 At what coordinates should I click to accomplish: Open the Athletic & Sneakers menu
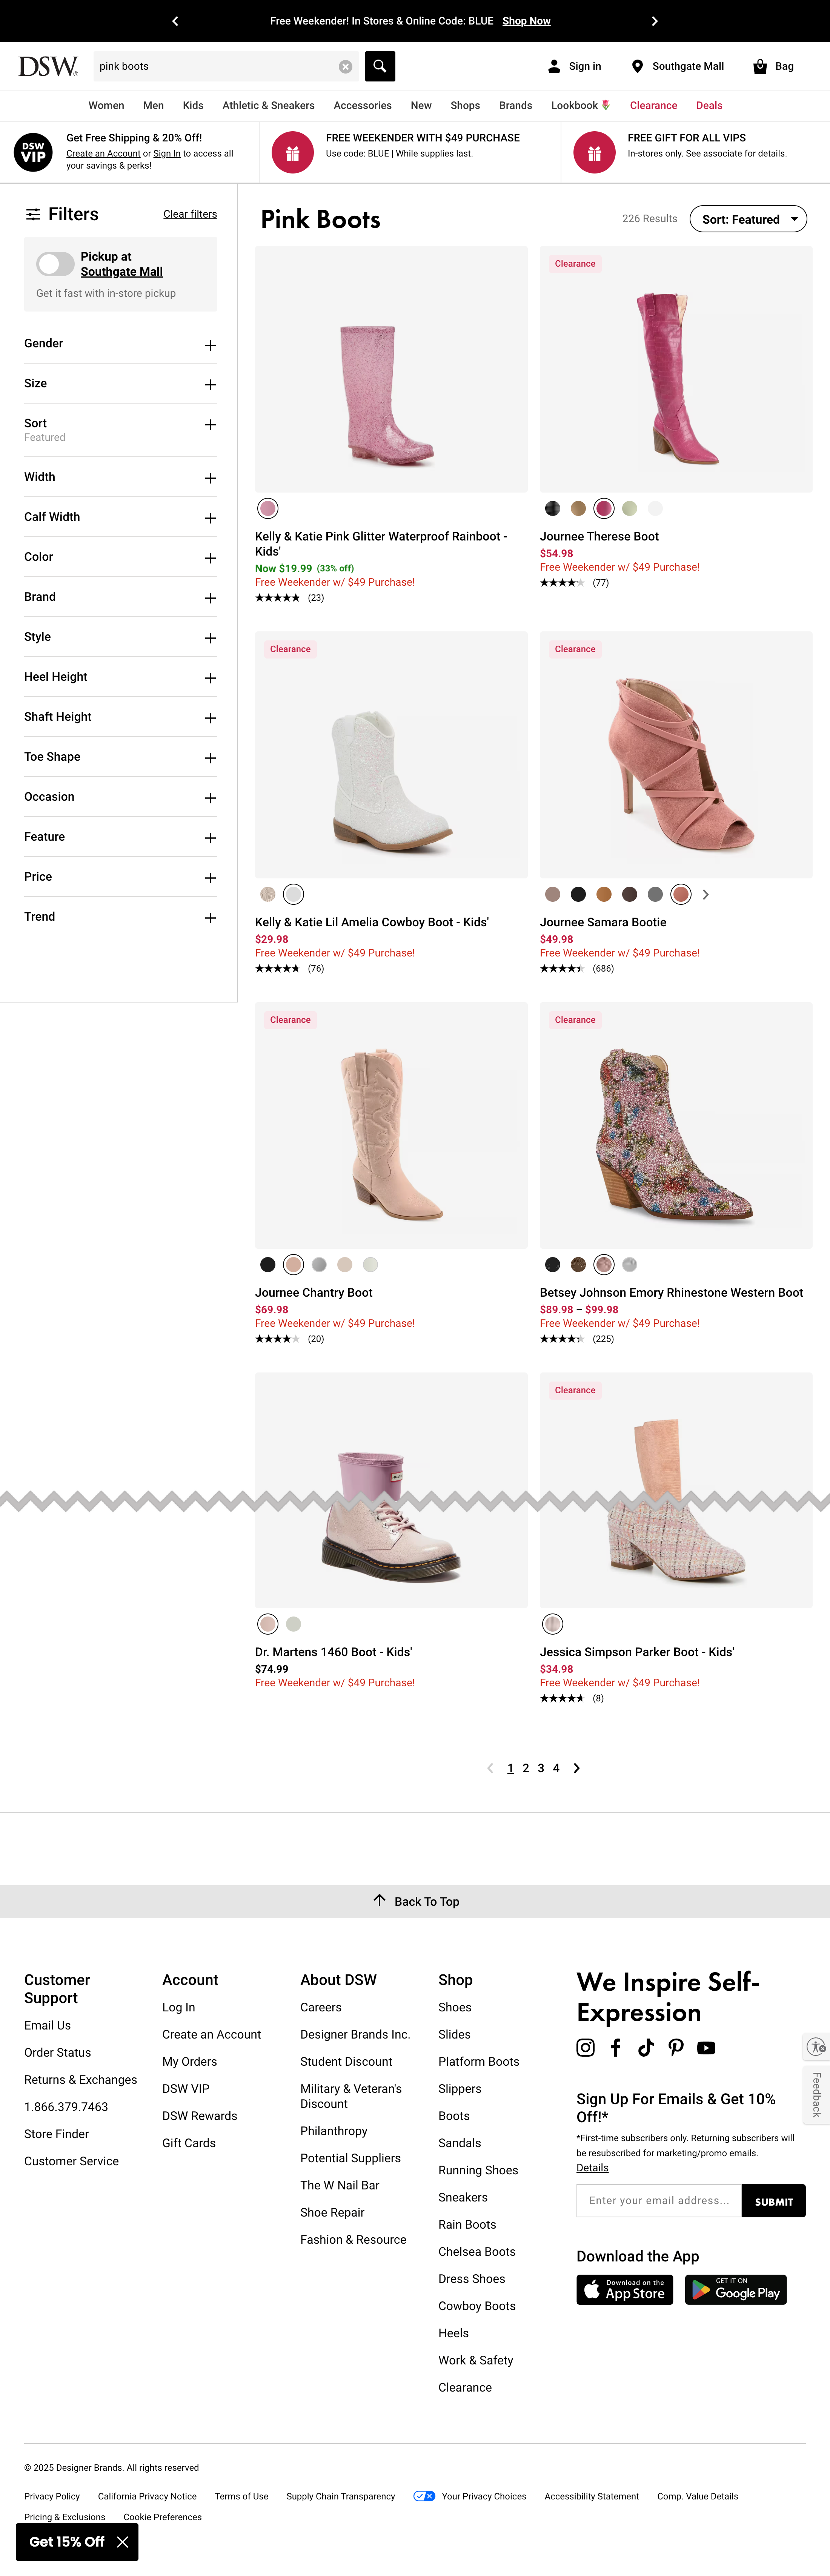[268, 105]
